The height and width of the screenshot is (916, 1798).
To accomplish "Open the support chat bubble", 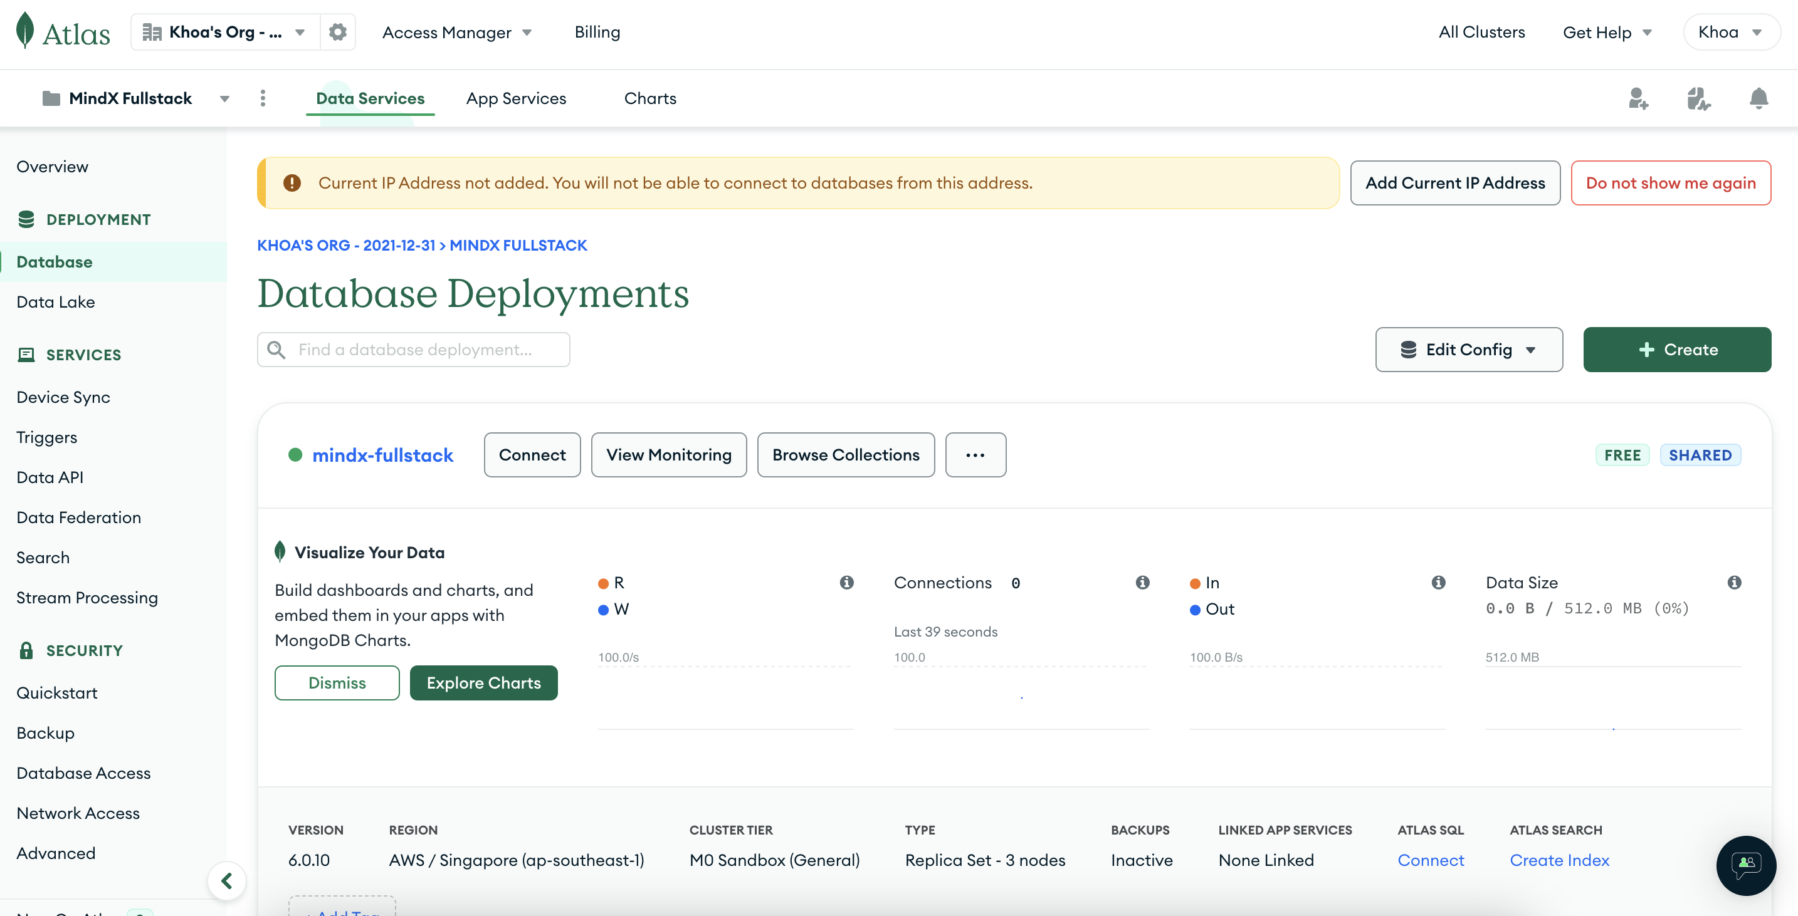I will [x=1745, y=865].
